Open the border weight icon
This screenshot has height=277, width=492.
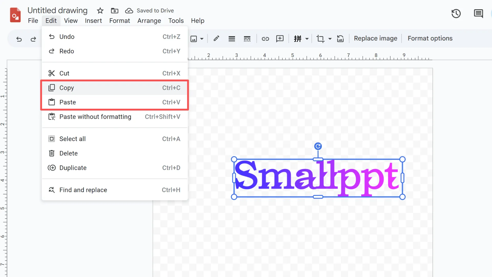point(232,39)
